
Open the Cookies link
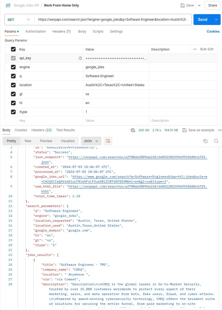click(213, 32)
